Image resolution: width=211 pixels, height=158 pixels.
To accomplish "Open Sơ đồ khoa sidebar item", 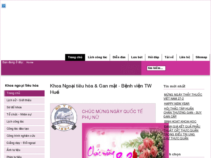I will point(24,108).
